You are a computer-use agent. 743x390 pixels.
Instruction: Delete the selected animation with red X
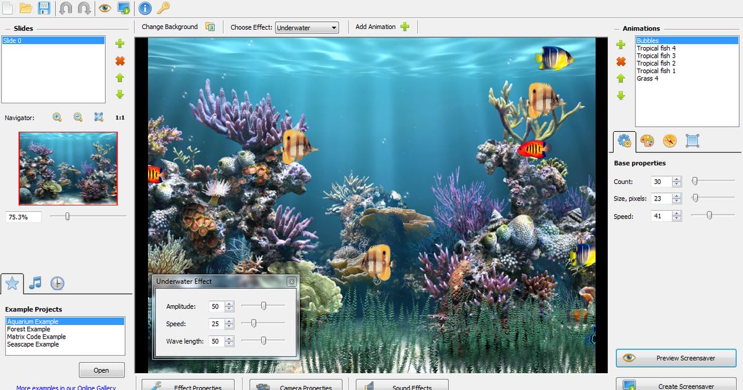[x=621, y=61]
